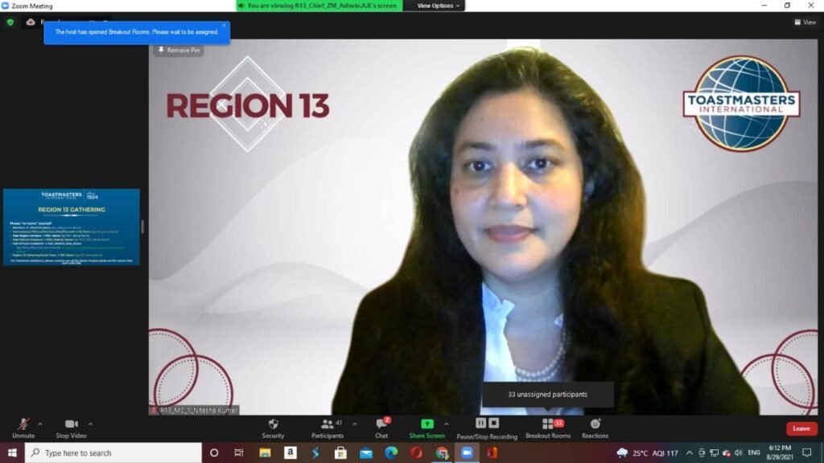The height and width of the screenshot is (463, 824).
Task: Open the Participants panel
Action: click(328, 428)
